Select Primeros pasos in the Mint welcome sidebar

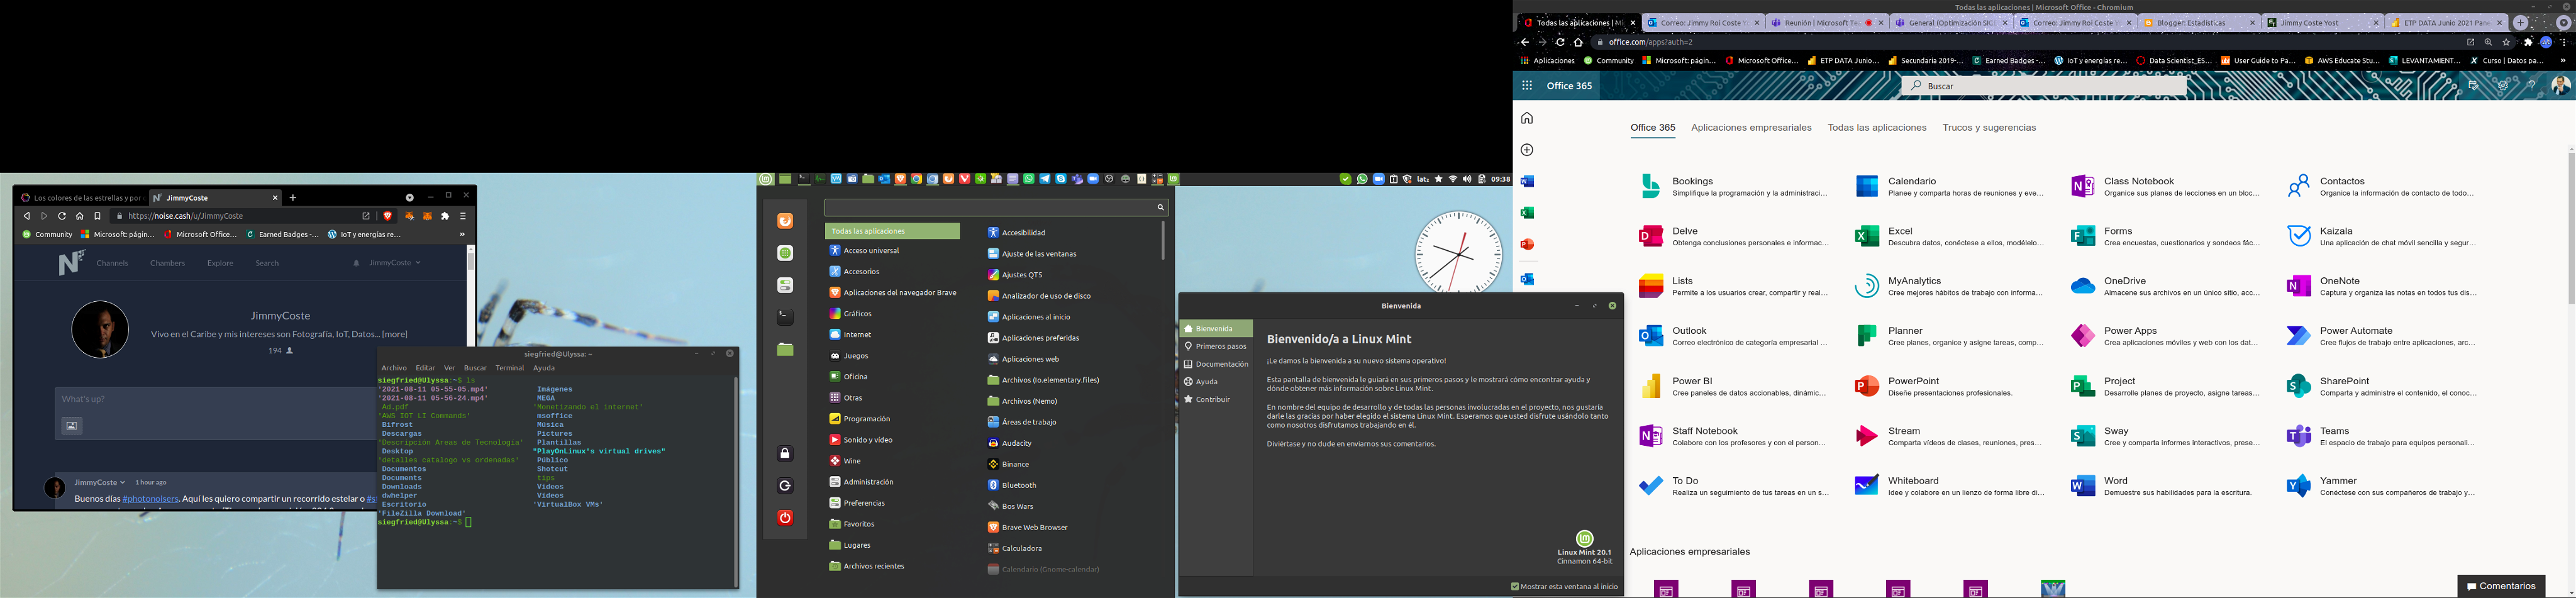coord(1216,346)
